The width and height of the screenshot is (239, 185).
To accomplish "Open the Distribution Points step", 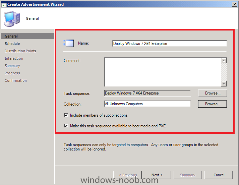I will pyautogui.click(x=20, y=51).
